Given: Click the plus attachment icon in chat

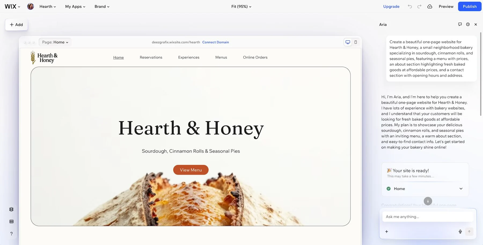Looking at the screenshot, I should point(387,232).
